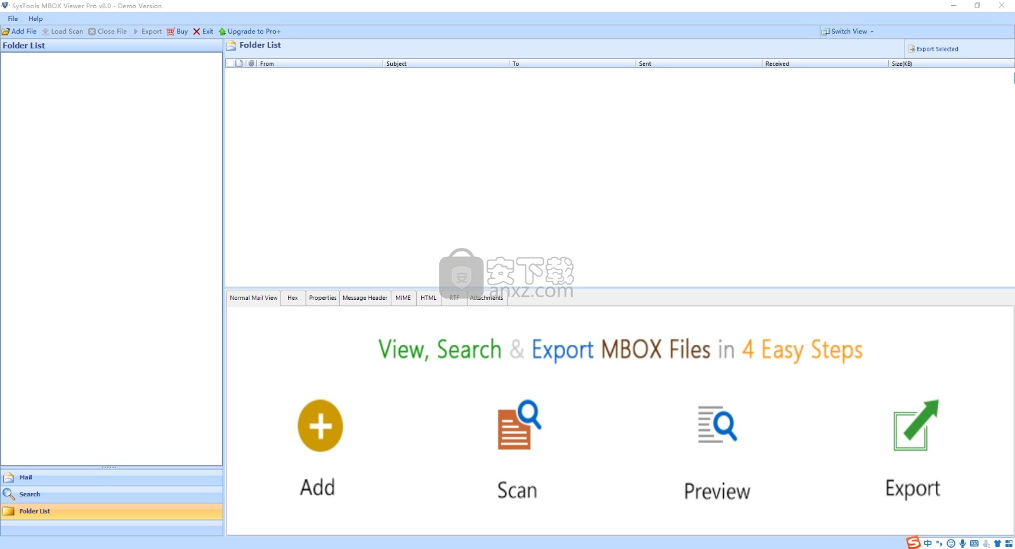Screen dimensions: 1015x549
Task: Click the Preview list magnifier icon
Action: tap(717, 424)
